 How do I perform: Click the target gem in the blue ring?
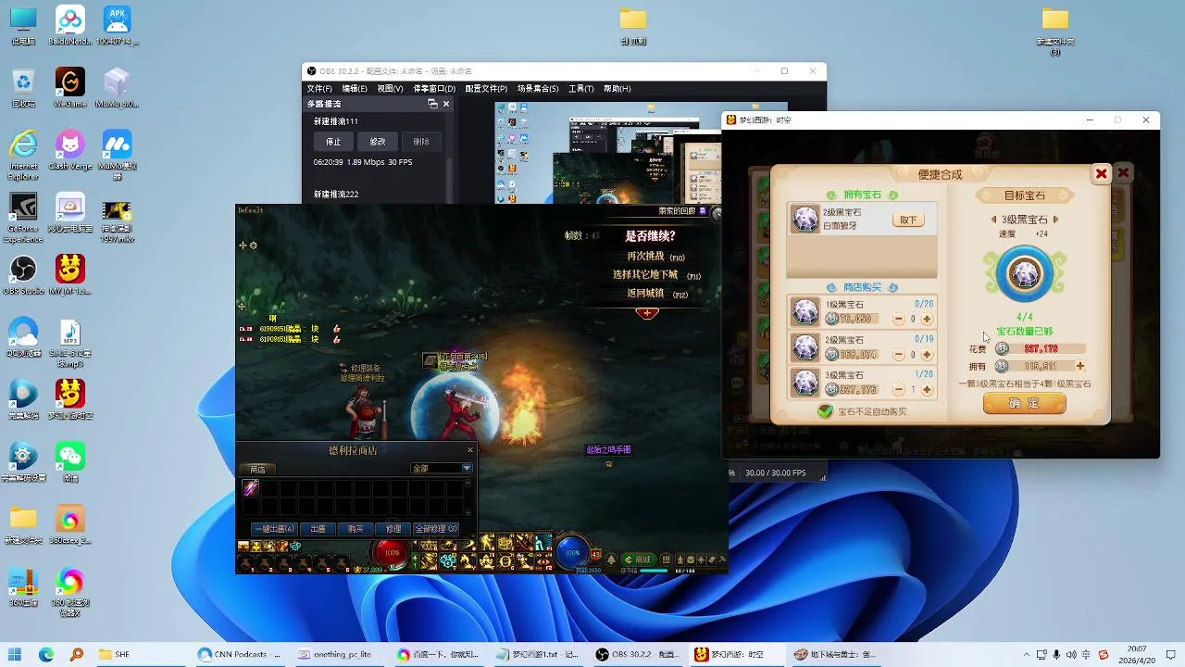(1025, 274)
